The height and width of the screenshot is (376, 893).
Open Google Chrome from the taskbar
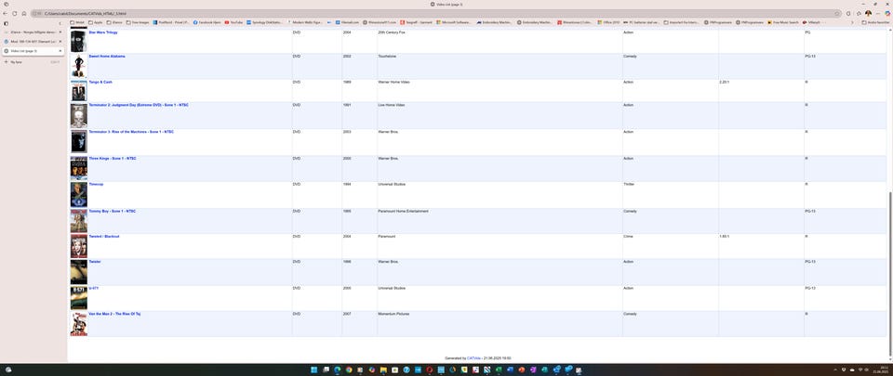pos(349,370)
